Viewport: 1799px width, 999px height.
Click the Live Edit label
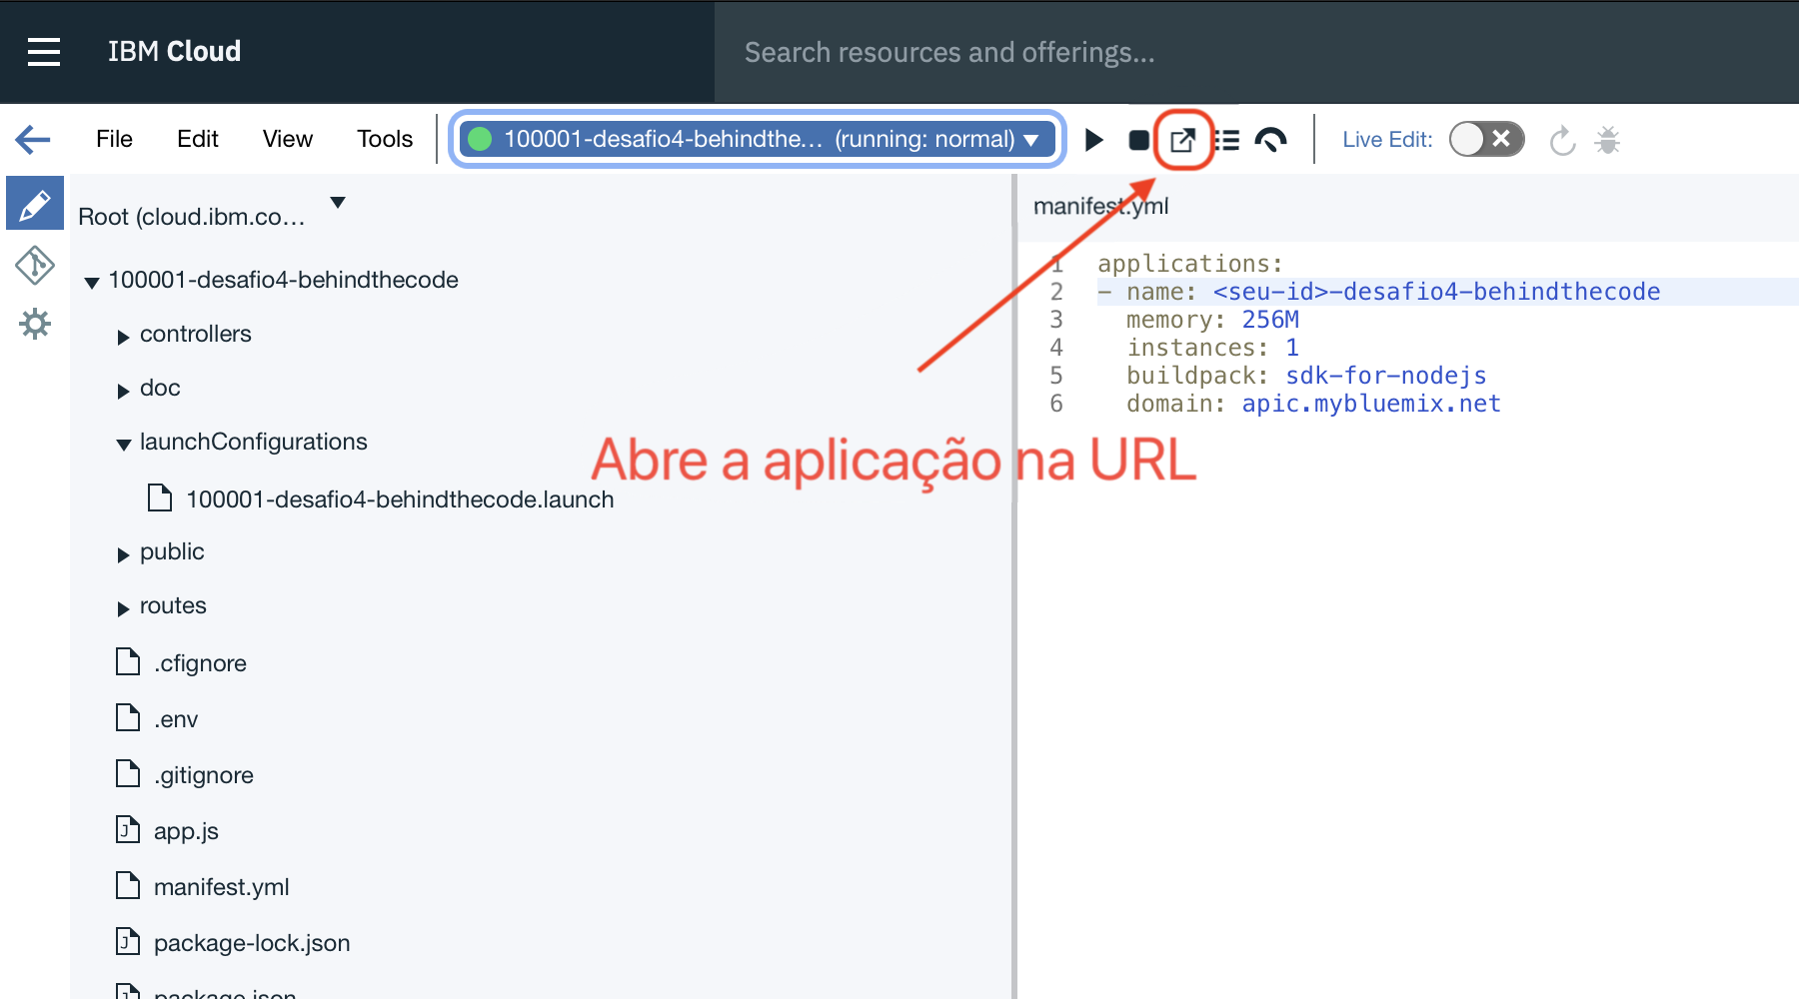tap(1387, 140)
